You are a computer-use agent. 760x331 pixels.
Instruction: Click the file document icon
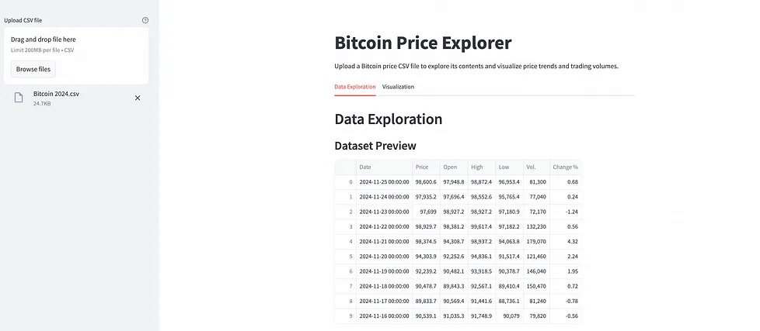coord(19,98)
